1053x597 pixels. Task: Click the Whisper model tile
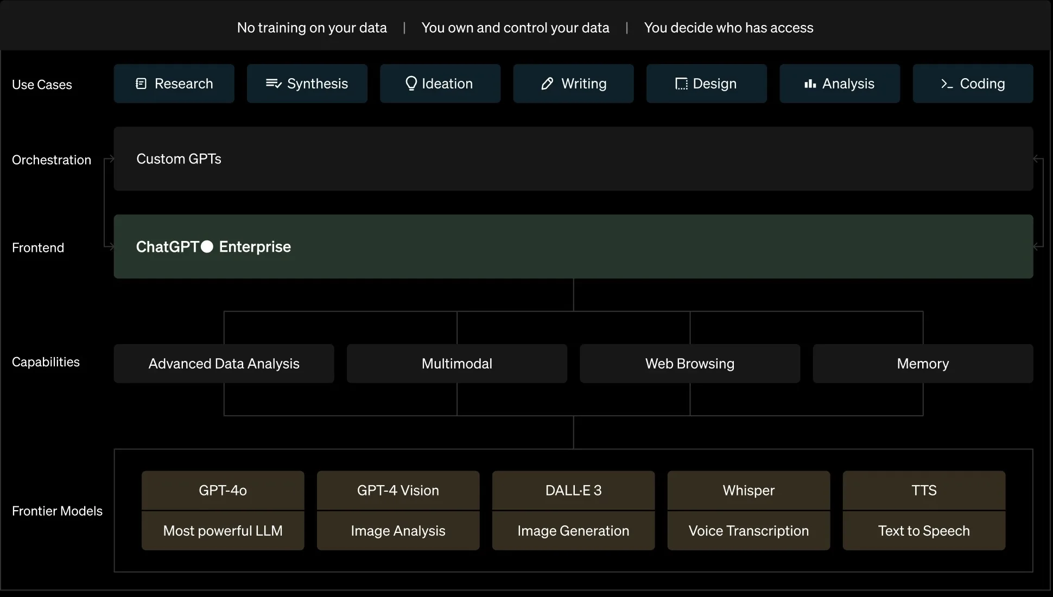(x=749, y=491)
